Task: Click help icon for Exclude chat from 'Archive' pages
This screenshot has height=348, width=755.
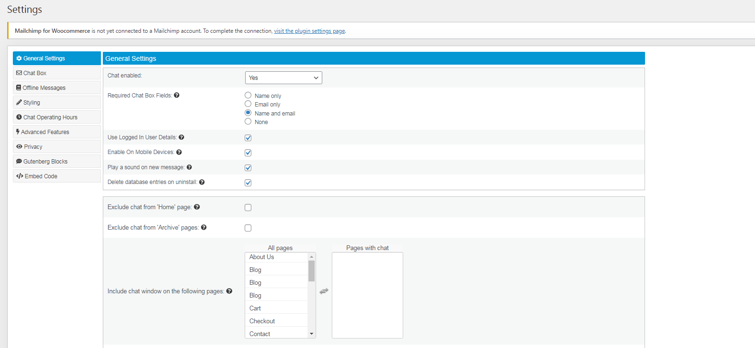Action: pyautogui.click(x=204, y=228)
